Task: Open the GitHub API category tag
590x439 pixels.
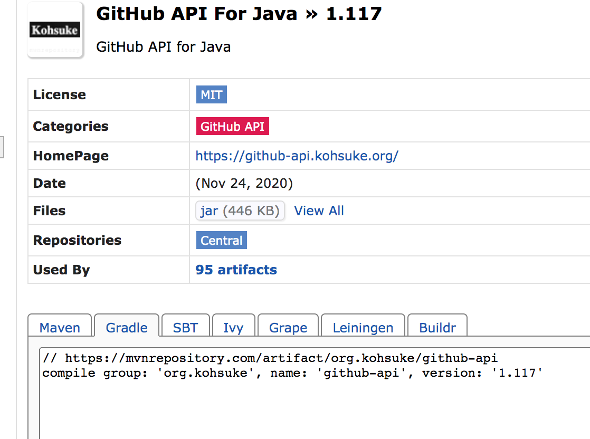Action: (233, 127)
